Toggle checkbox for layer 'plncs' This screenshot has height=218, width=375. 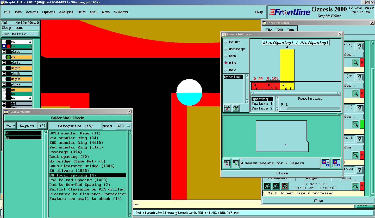tap(4, 52)
